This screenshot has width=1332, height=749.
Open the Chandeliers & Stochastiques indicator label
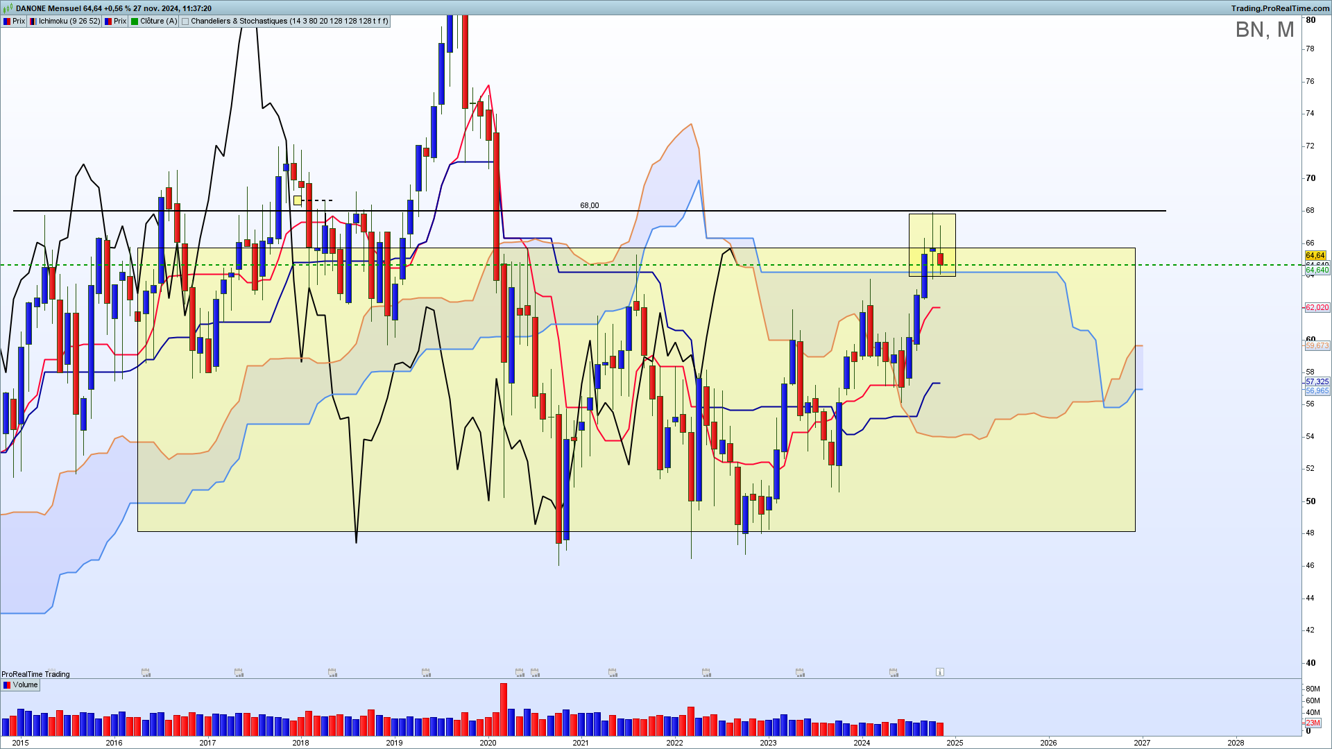tap(289, 21)
